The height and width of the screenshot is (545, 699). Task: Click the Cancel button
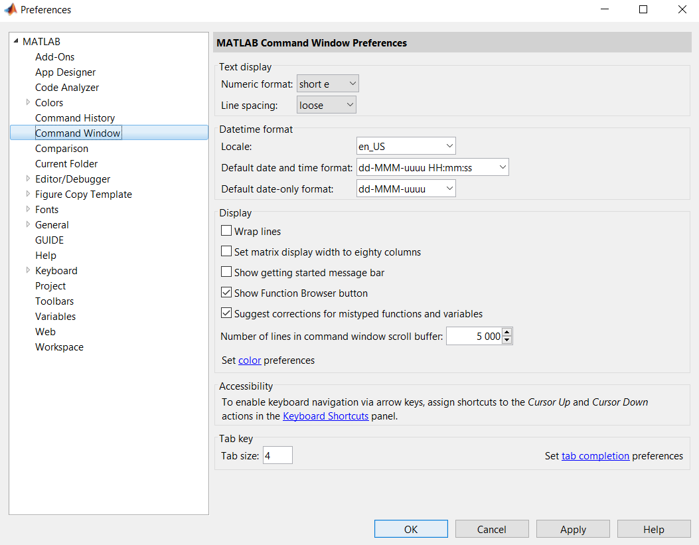click(x=492, y=529)
